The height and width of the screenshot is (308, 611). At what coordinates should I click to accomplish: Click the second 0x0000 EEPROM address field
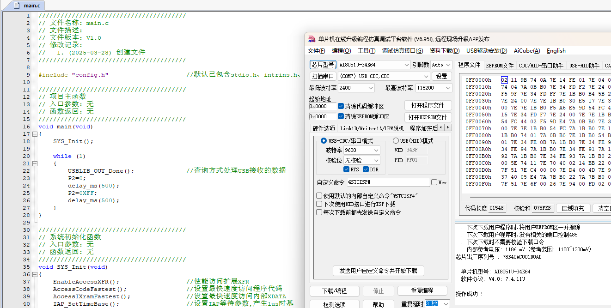[322, 116]
